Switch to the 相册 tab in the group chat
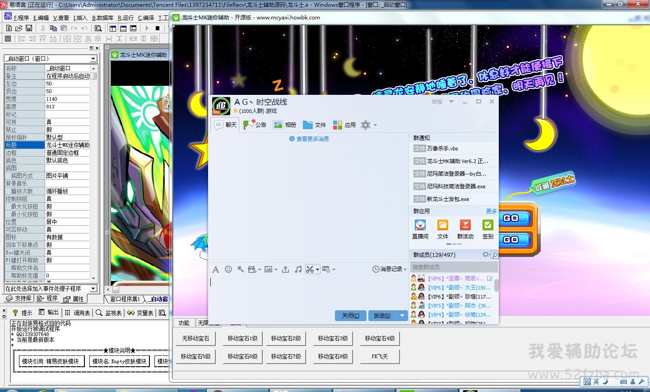 click(x=285, y=125)
